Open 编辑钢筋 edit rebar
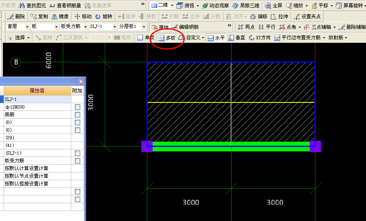Screen dimensions: 366x221 point(185,27)
